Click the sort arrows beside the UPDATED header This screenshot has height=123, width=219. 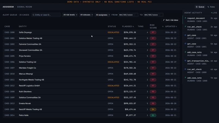[176, 27]
